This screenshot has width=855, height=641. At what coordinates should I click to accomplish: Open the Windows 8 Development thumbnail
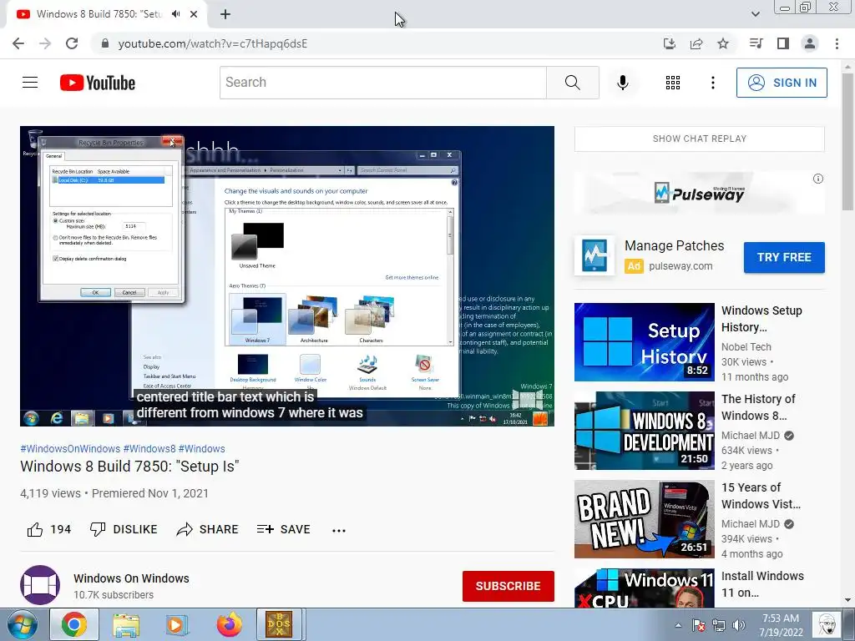(x=644, y=430)
